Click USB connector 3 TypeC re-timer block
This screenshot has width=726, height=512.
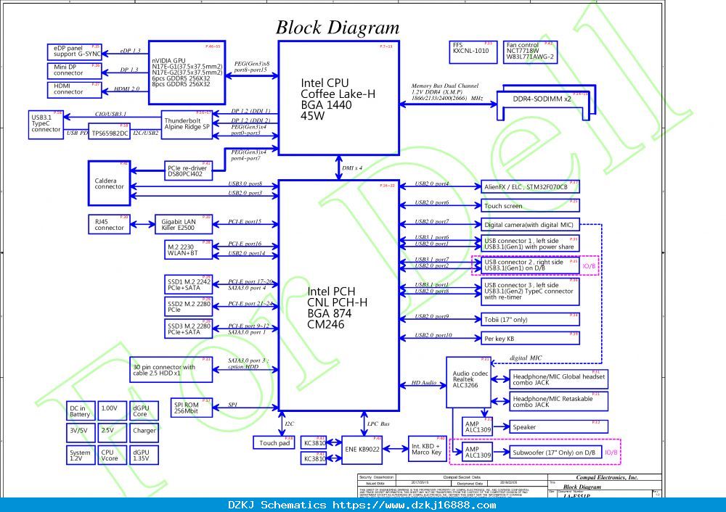click(x=530, y=292)
